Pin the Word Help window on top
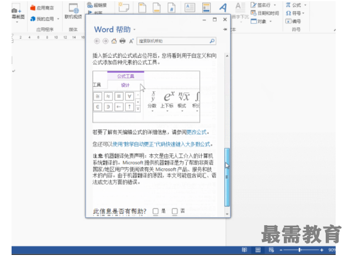The image size is (345, 256). [225, 29]
